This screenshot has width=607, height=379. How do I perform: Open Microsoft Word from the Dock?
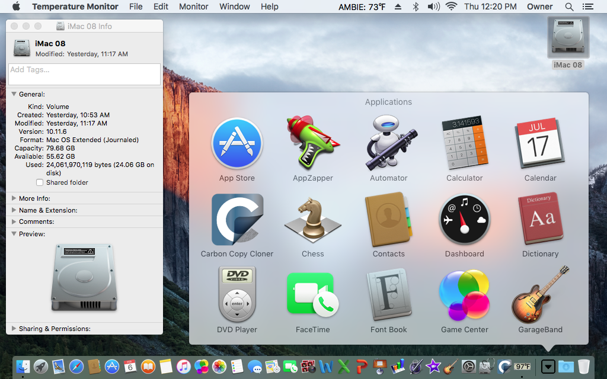[x=326, y=366]
